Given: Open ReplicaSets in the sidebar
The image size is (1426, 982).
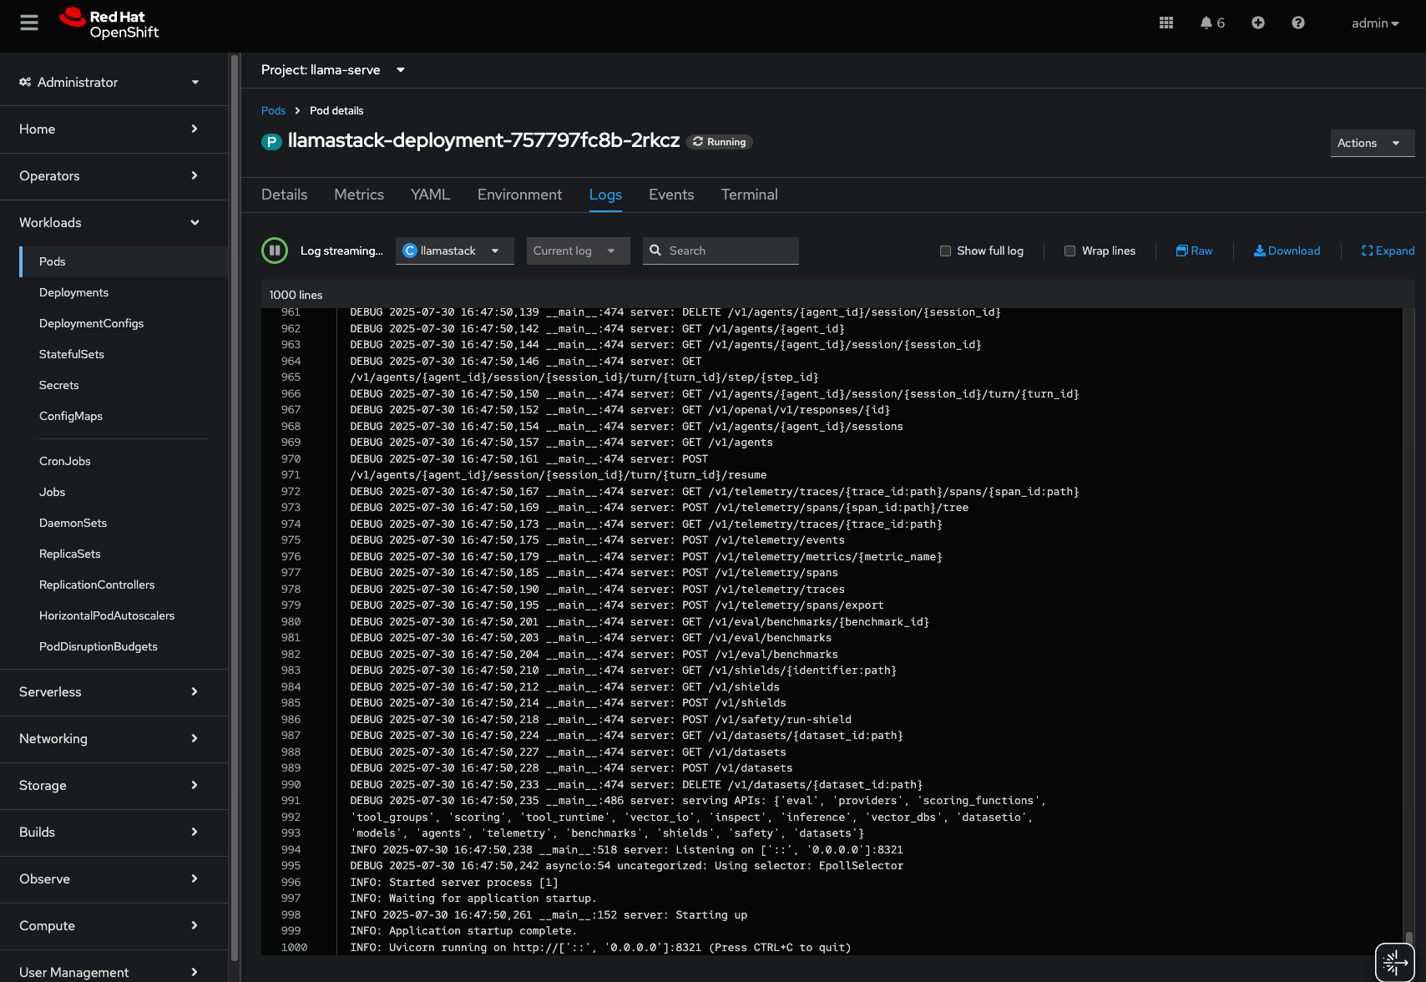Looking at the screenshot, I should (x=124, y=554).
